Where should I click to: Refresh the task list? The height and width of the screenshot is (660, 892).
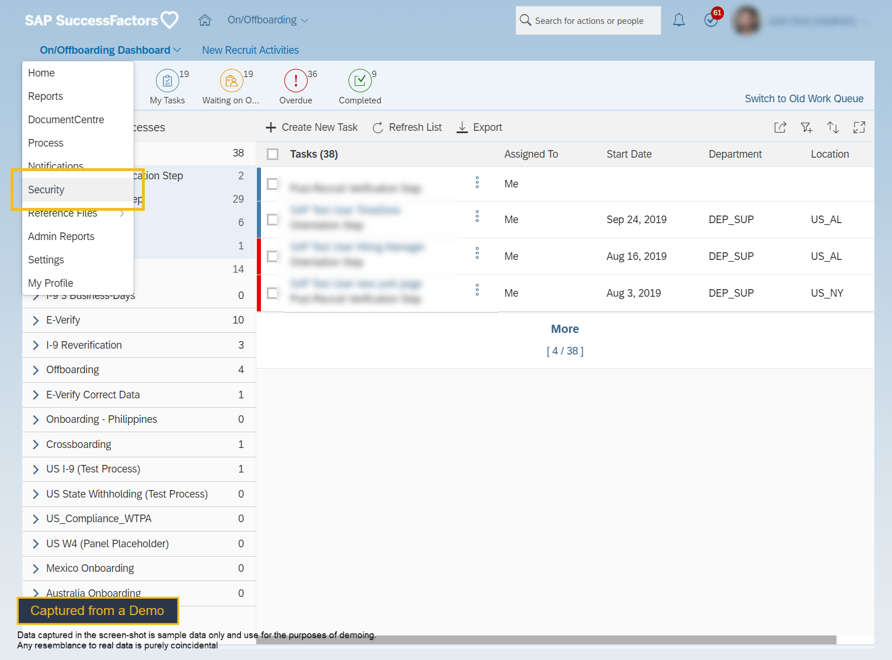click(407, 127)
